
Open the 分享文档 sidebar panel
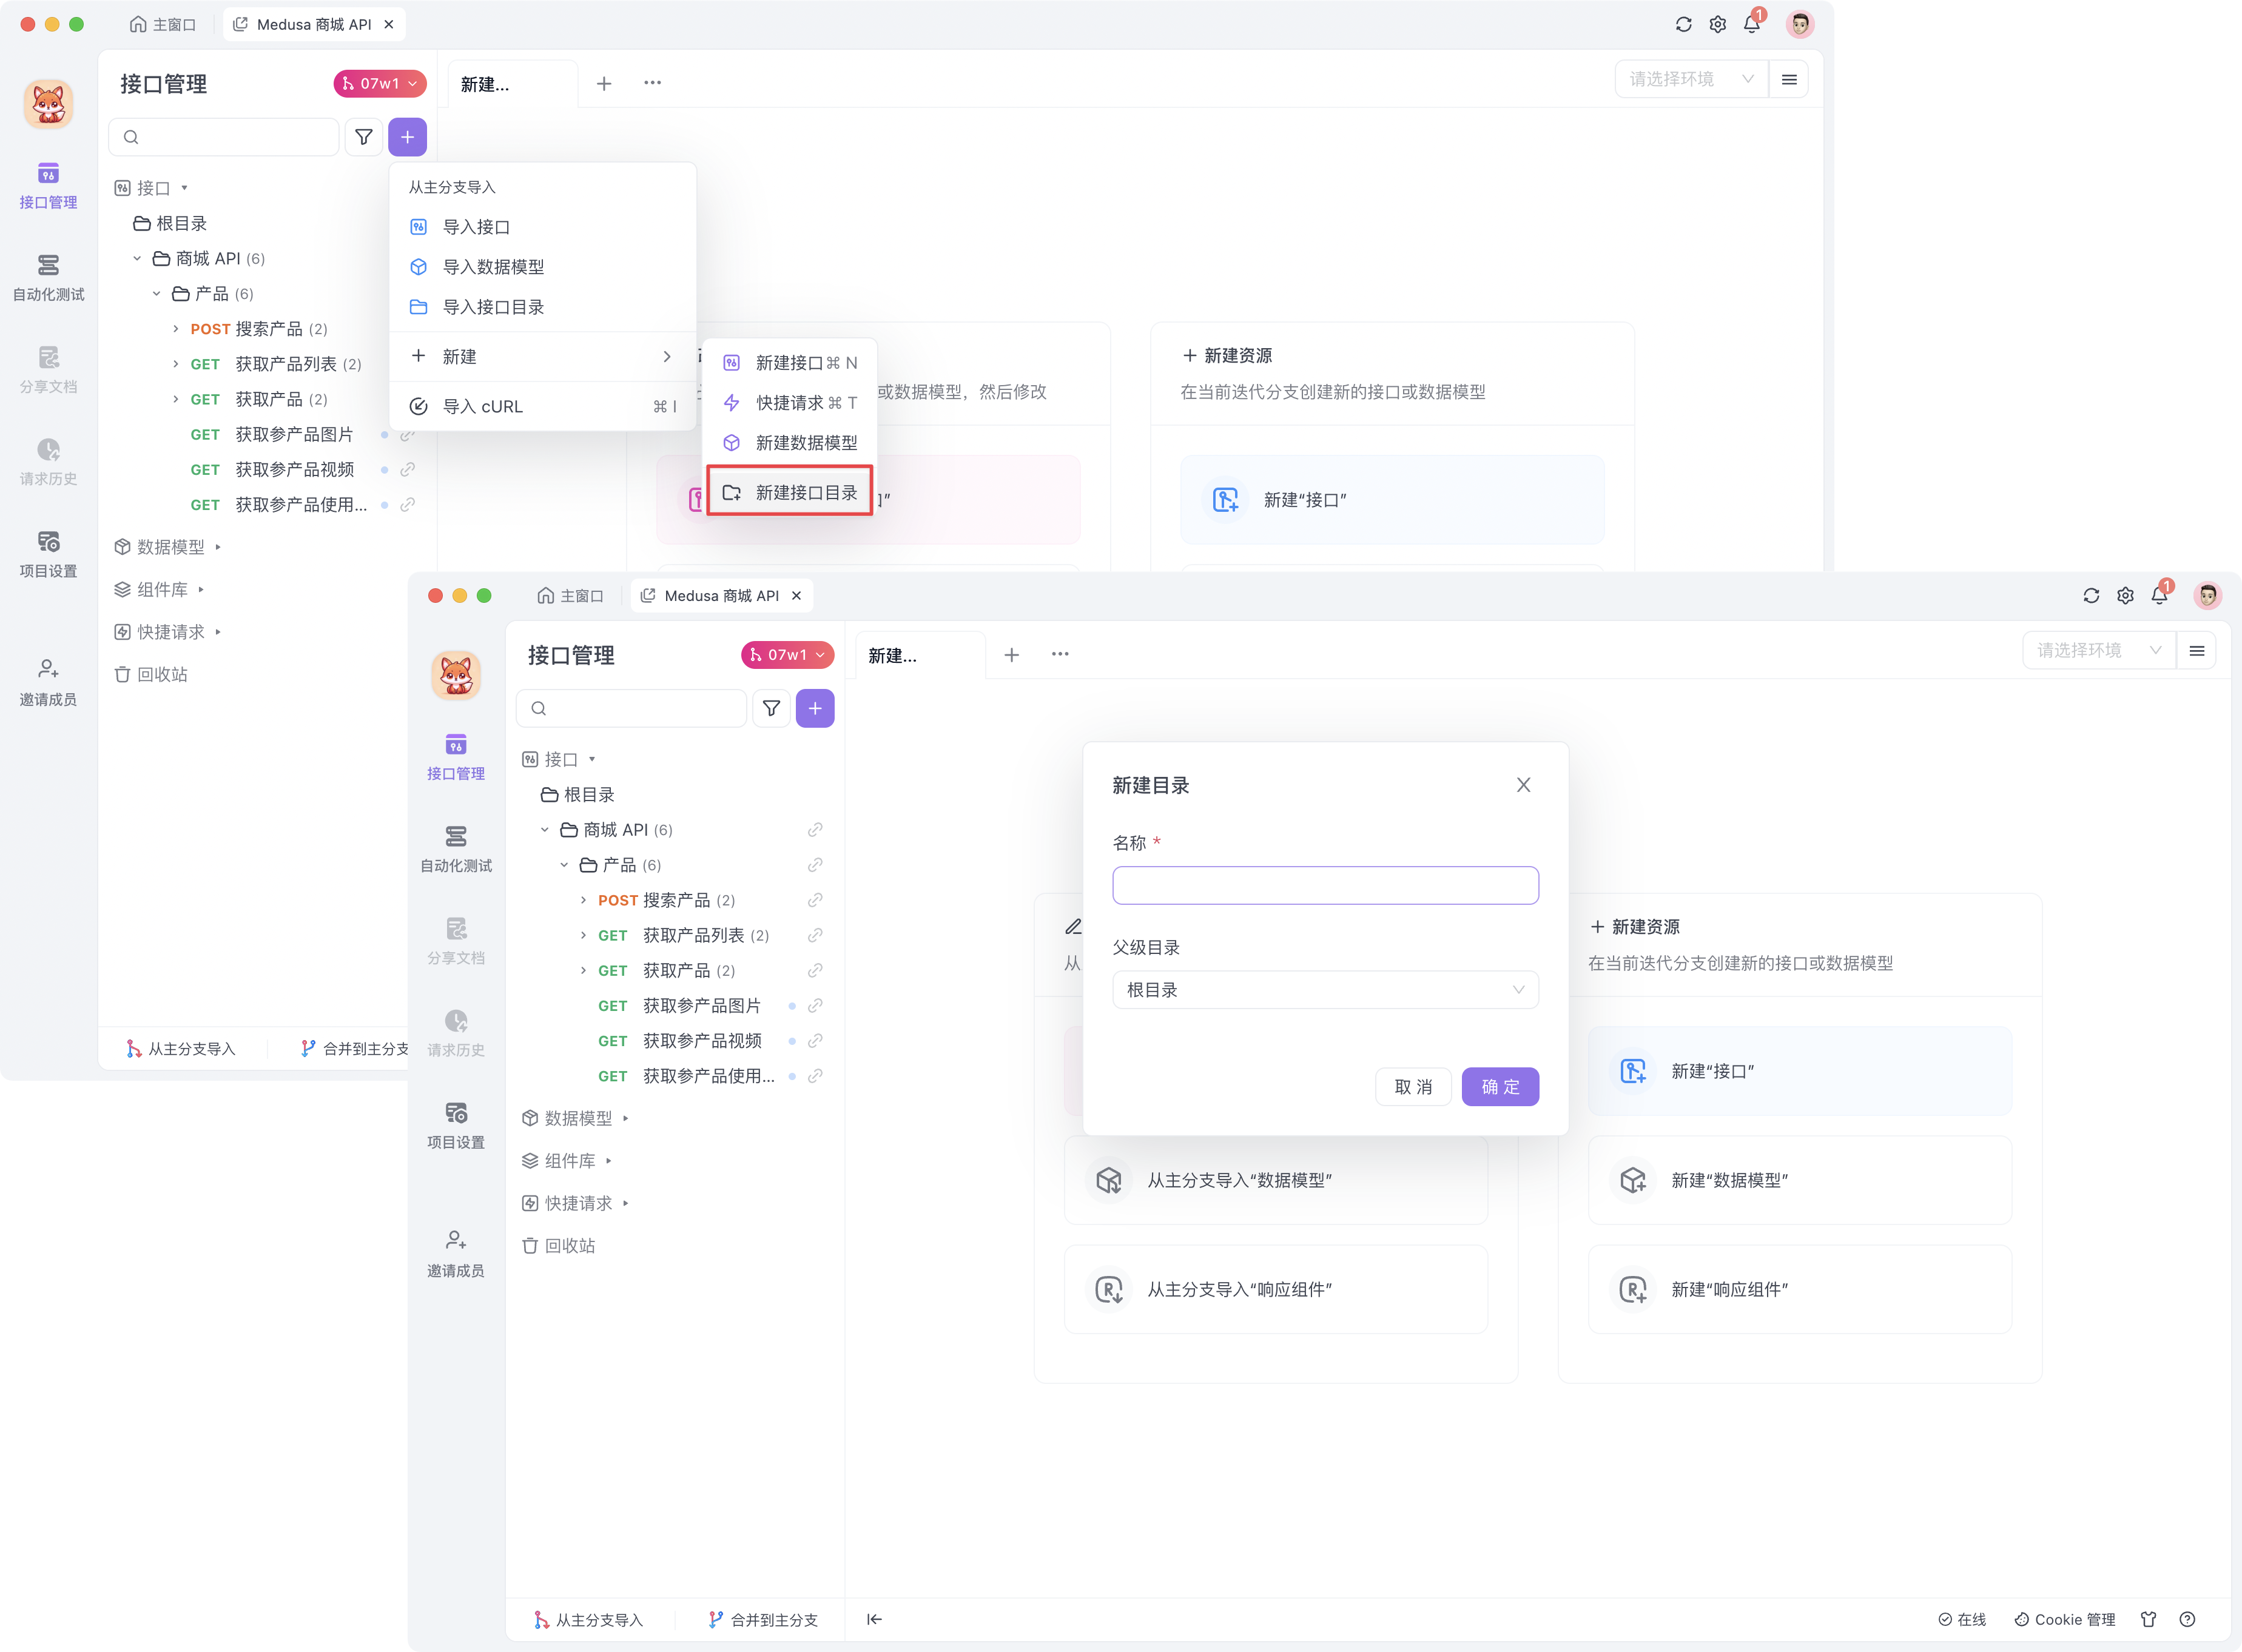(455, 940)
